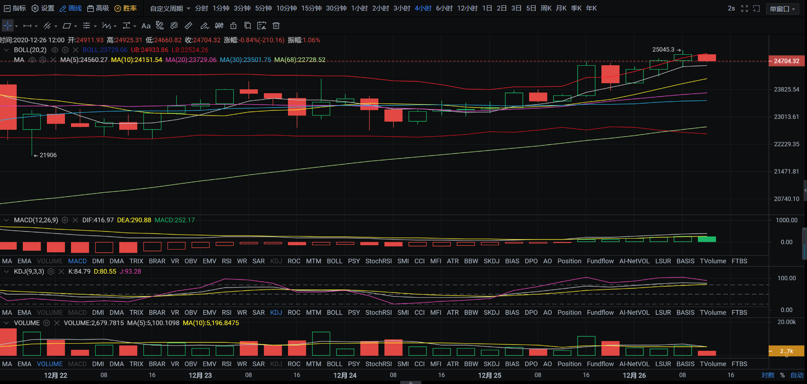
Task: Select the ruler measure tool
Action: coord(188,26)
